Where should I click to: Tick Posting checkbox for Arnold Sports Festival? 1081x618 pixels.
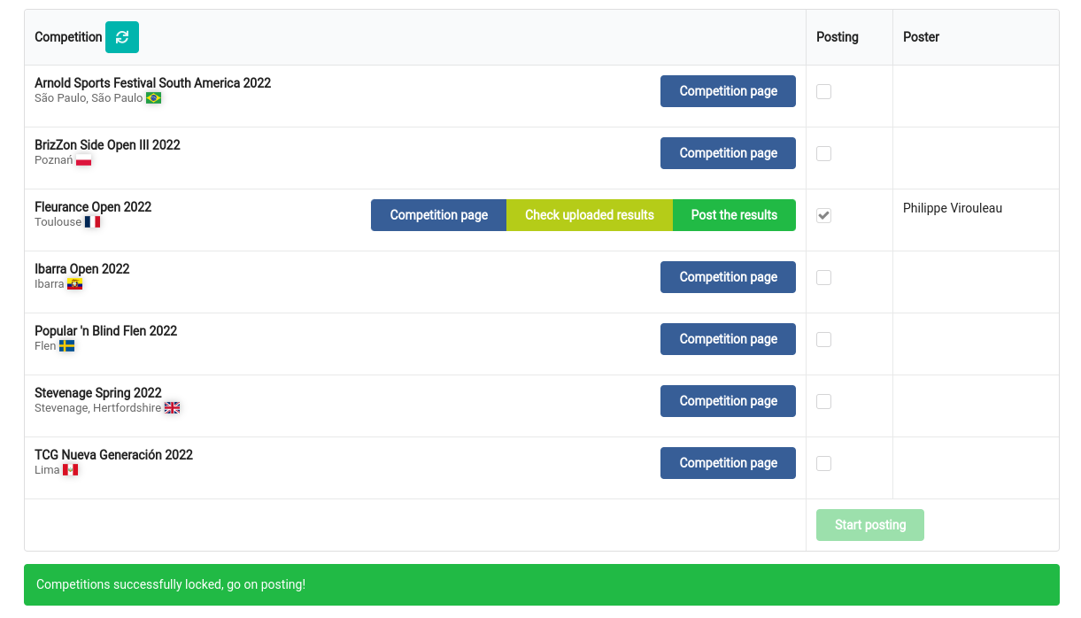point(823,91)
